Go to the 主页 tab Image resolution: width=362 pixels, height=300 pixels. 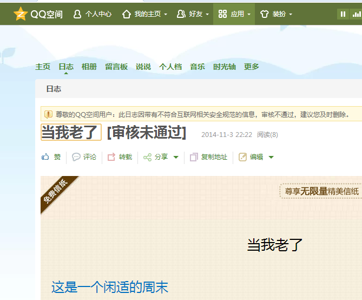[43, 67]
